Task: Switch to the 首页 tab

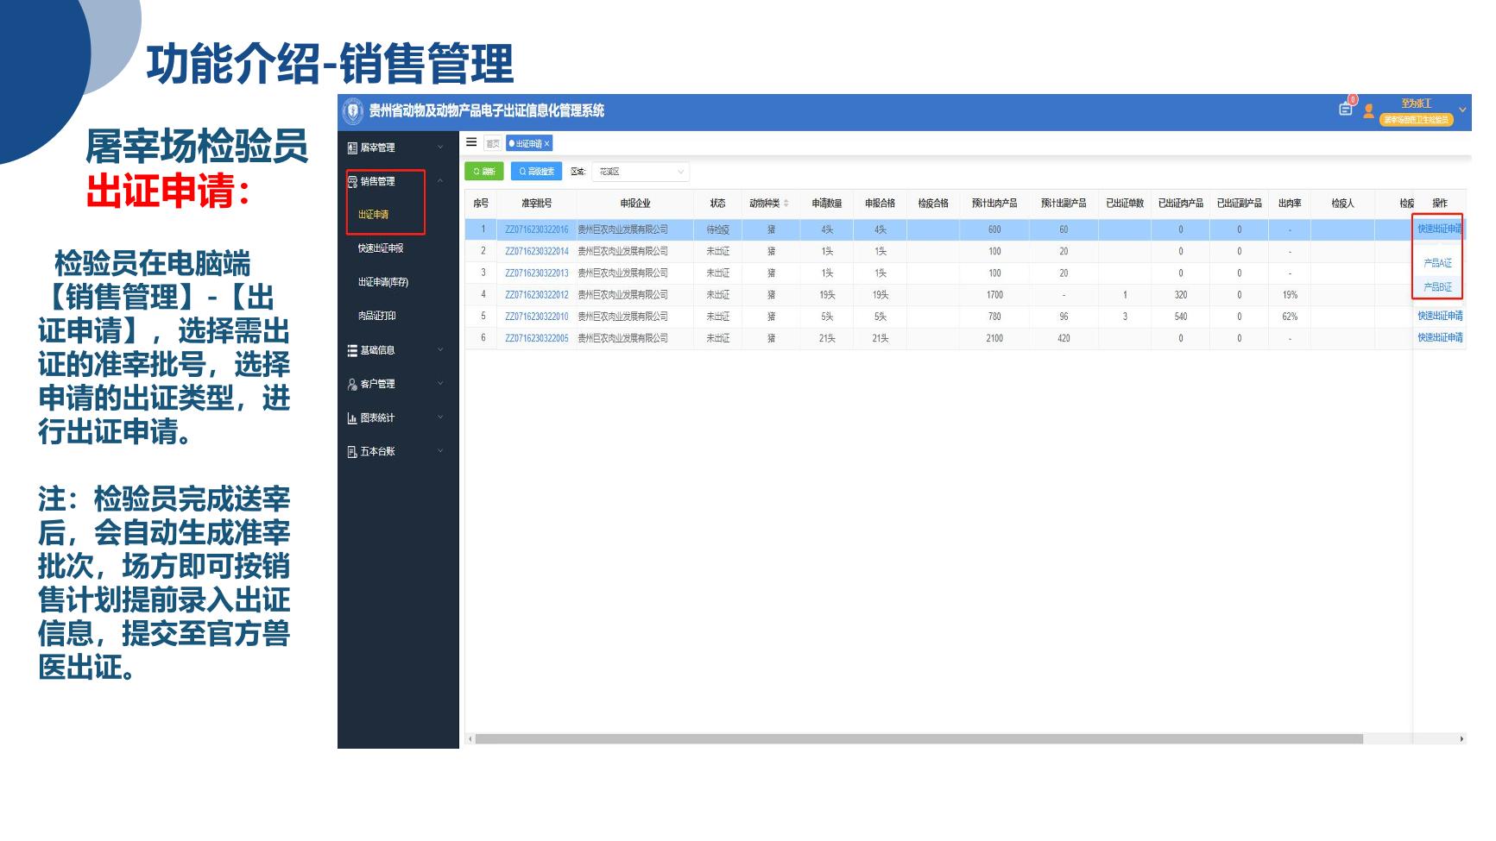Action: pos(492,144)
